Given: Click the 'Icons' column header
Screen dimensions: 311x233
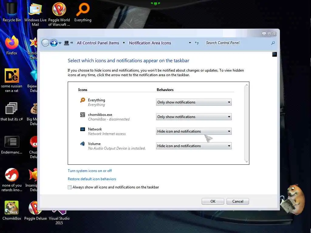Looking at the screenshot, I should tap(83, 90).
